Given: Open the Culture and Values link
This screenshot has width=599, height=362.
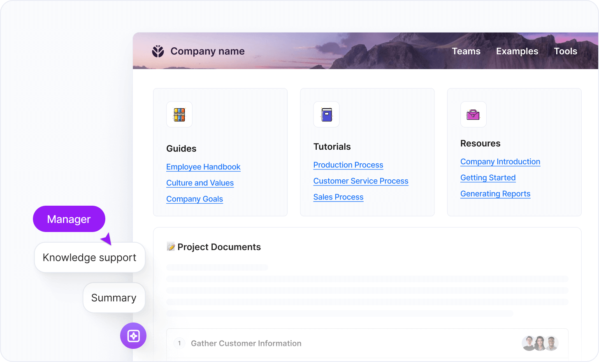Looking at the screenshot, I should coord(200,183).
